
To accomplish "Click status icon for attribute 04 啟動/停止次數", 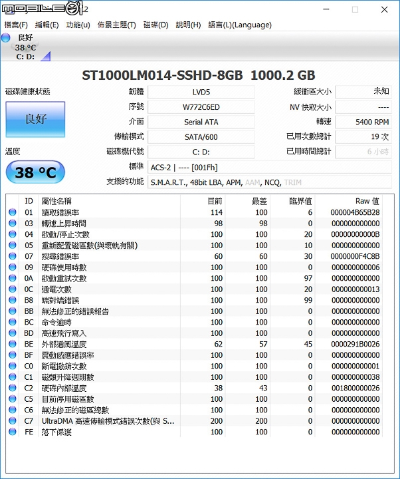I will [13, 234].
